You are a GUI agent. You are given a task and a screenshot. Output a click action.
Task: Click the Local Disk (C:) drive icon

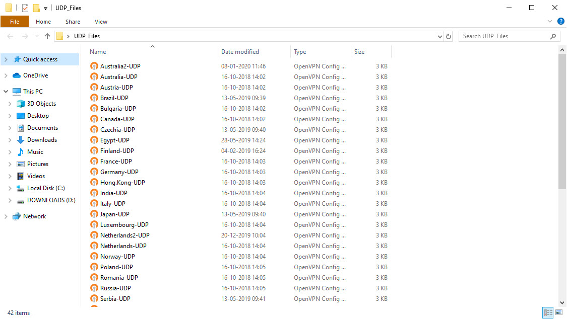(x=21, y=188)
